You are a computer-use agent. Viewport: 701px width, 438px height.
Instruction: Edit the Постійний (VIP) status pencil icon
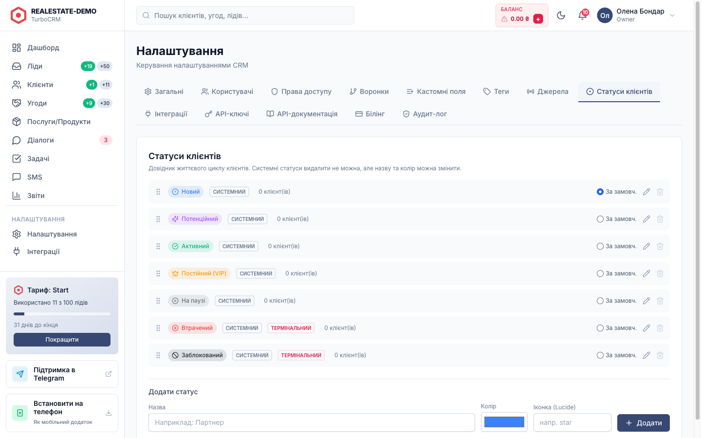click(x=646, y=274)
